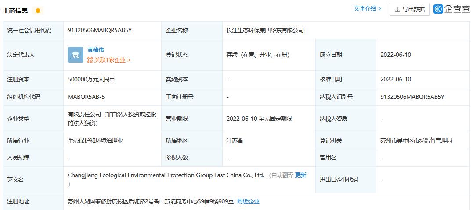Screen dimensions: 473x210
Task: Open the 文字介绍 link
Action: click(x=368, y=9)
